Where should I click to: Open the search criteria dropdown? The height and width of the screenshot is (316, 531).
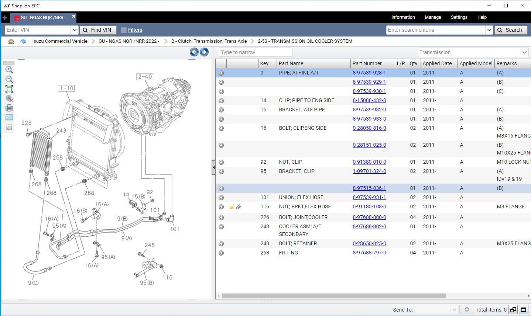(489, 30)
